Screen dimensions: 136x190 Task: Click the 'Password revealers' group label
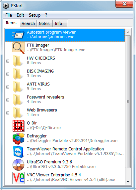(x=45, y=97)
